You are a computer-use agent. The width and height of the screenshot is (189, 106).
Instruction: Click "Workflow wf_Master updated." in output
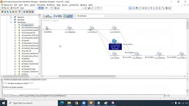[x=13, y=87]
